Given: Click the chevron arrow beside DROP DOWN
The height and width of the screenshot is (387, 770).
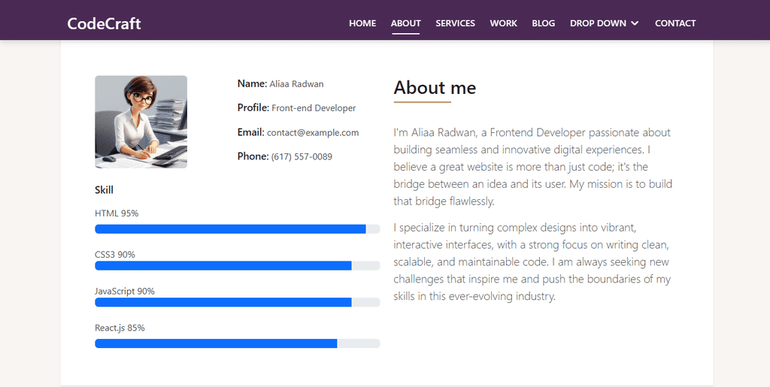Looking at the screenshot, I should (635, 23).
